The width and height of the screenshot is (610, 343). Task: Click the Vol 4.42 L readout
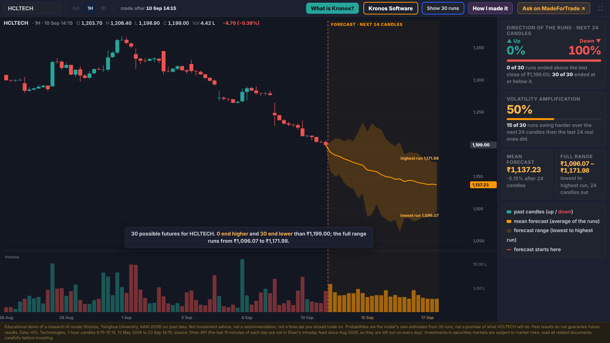coord(204,23)
